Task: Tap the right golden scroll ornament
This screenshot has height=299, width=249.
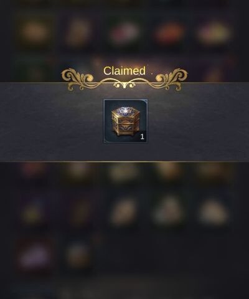Action: coord(172,80)
